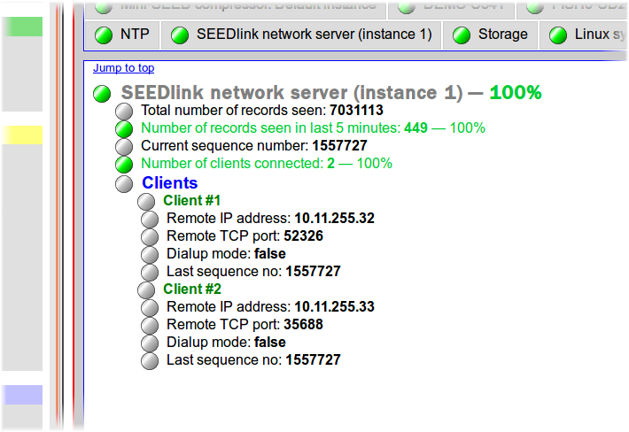This screenshot has height=432, width=629.
Task: Click the green block in the left sidebar
Action: pyautogui.click(x=22, y=27)
